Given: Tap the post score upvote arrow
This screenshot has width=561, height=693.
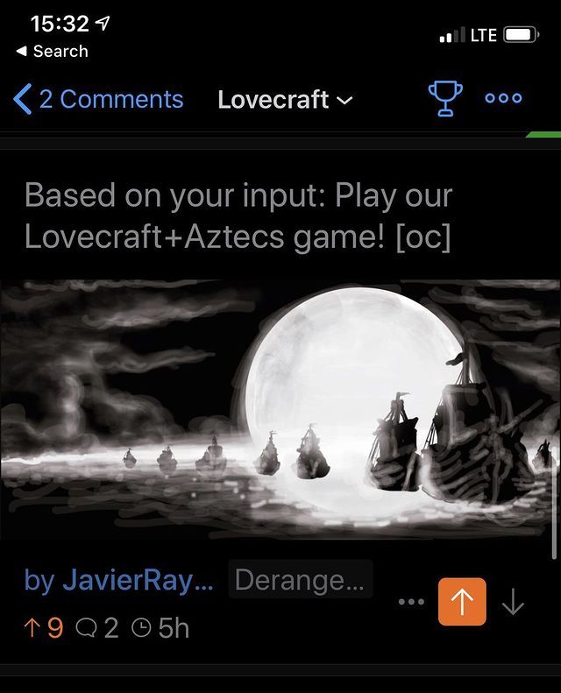Looking at the screenshot, I should coord(32,627).
